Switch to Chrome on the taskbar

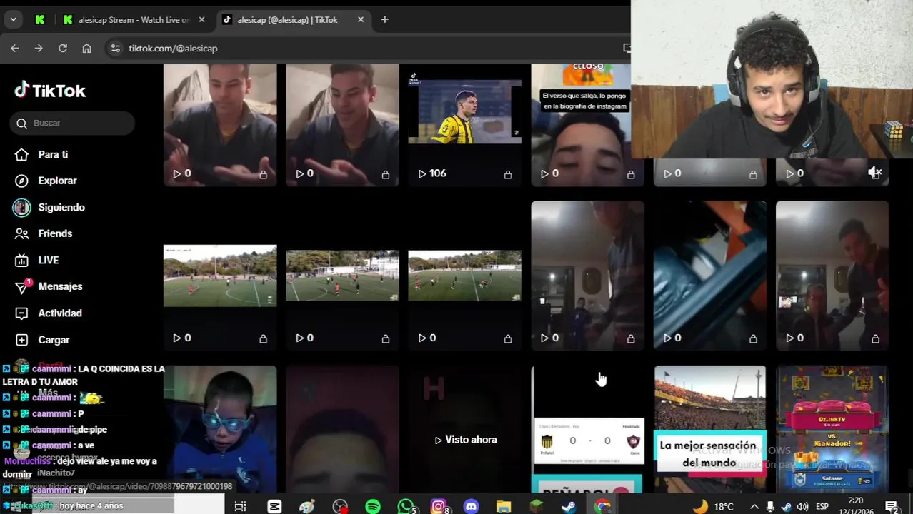click(x=602, y=506)
